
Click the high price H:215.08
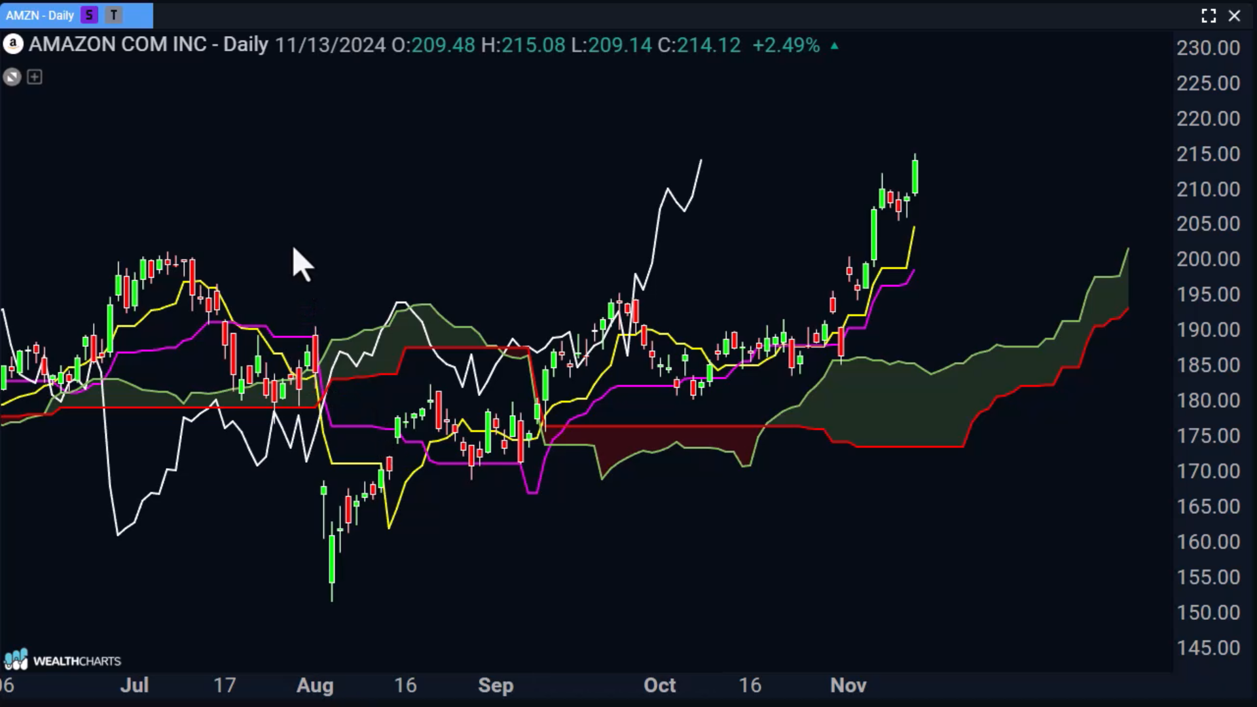523,45
